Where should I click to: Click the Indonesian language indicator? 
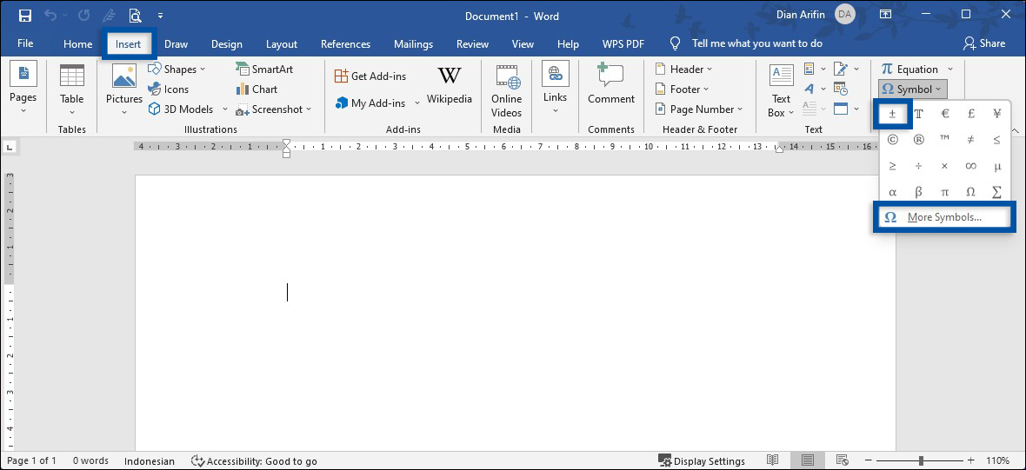coord(150,460)
